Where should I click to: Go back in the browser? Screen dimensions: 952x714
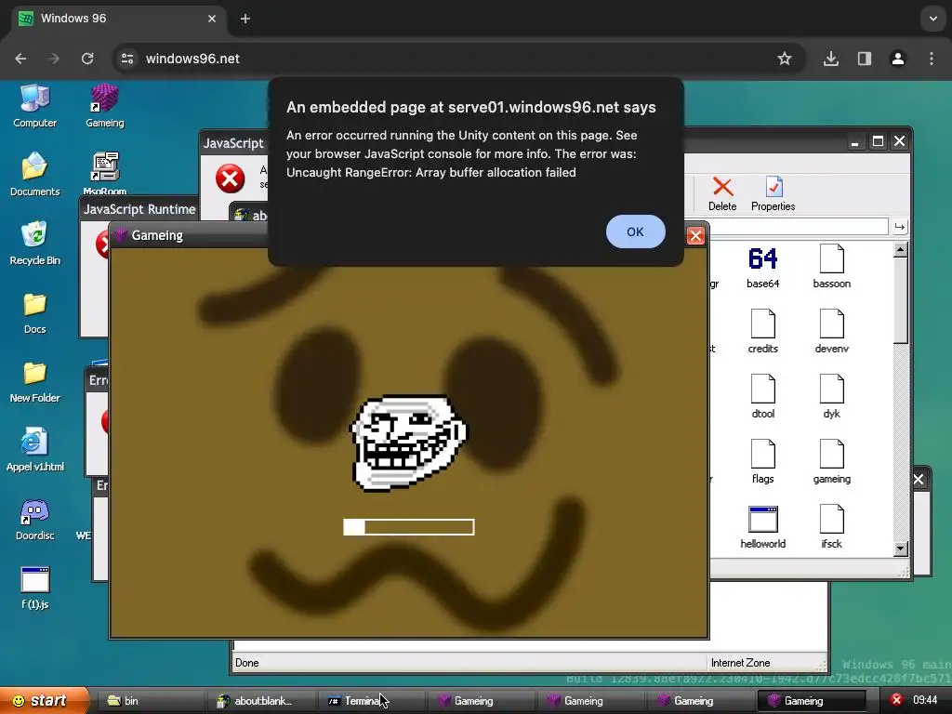click(x=20, y=59)
